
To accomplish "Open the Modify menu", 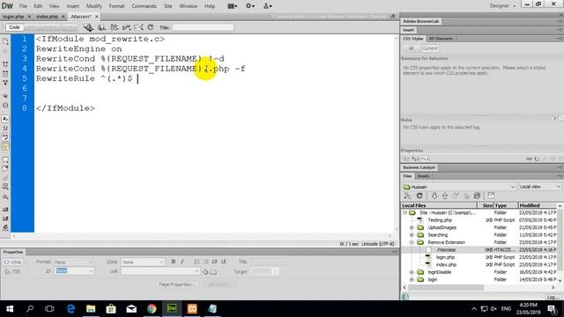I will tap(93, 6).
